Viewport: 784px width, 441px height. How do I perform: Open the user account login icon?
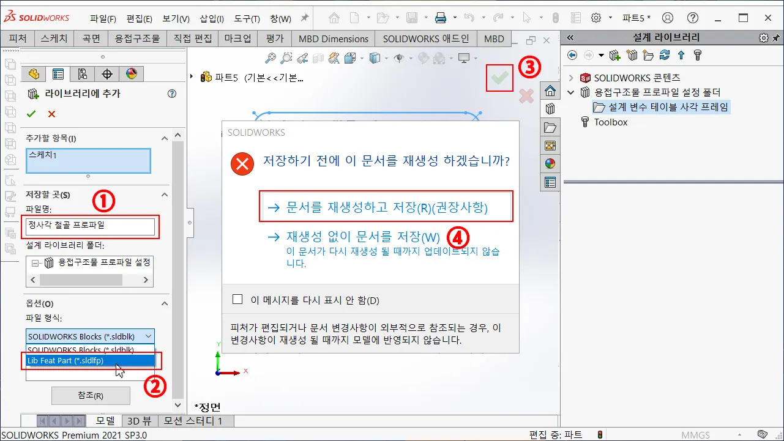[x=668, y=18]
